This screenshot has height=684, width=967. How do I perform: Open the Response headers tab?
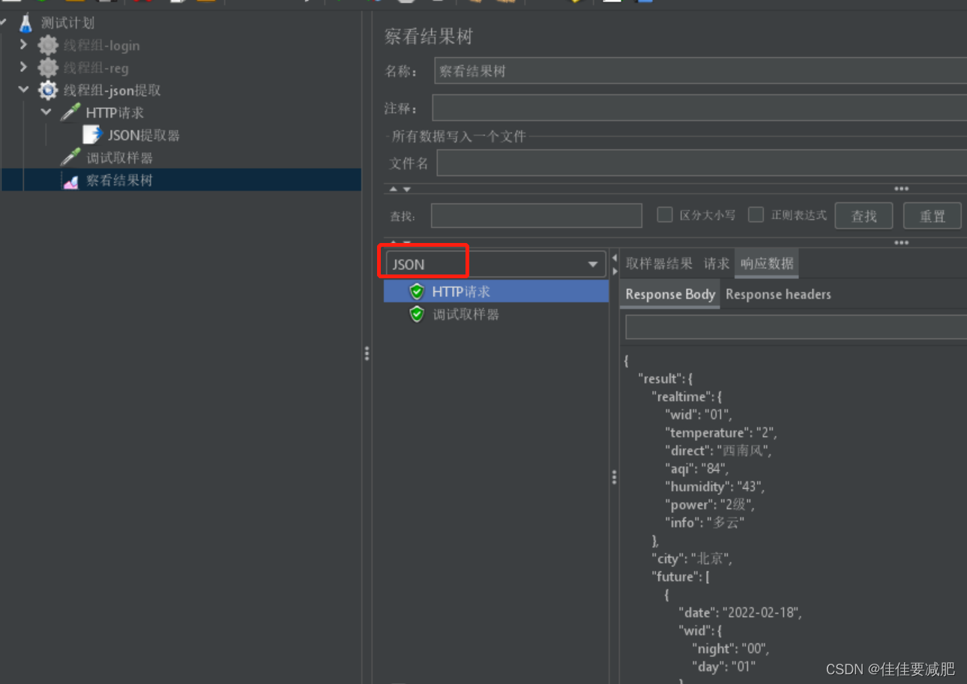pos(778,294)
